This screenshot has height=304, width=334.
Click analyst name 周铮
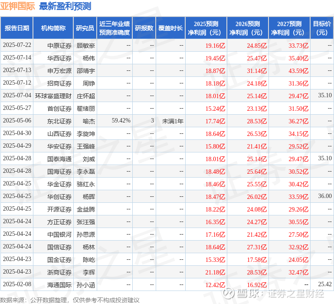pos(88,83)
